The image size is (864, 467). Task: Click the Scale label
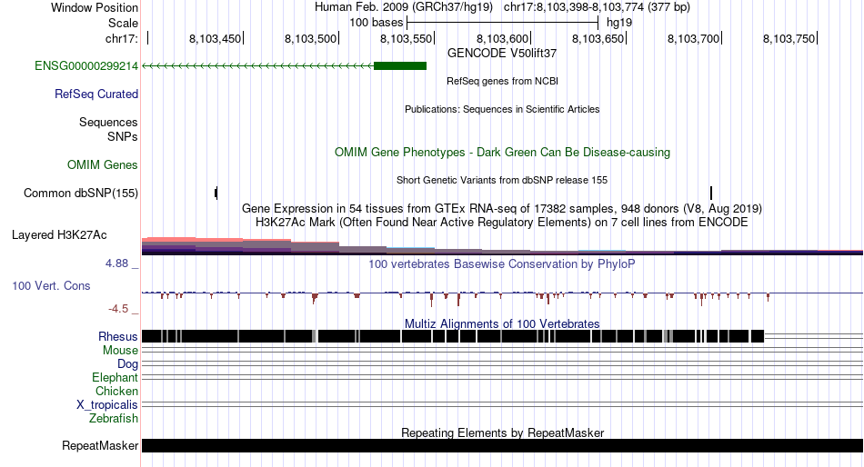click(x=123, y=23)
